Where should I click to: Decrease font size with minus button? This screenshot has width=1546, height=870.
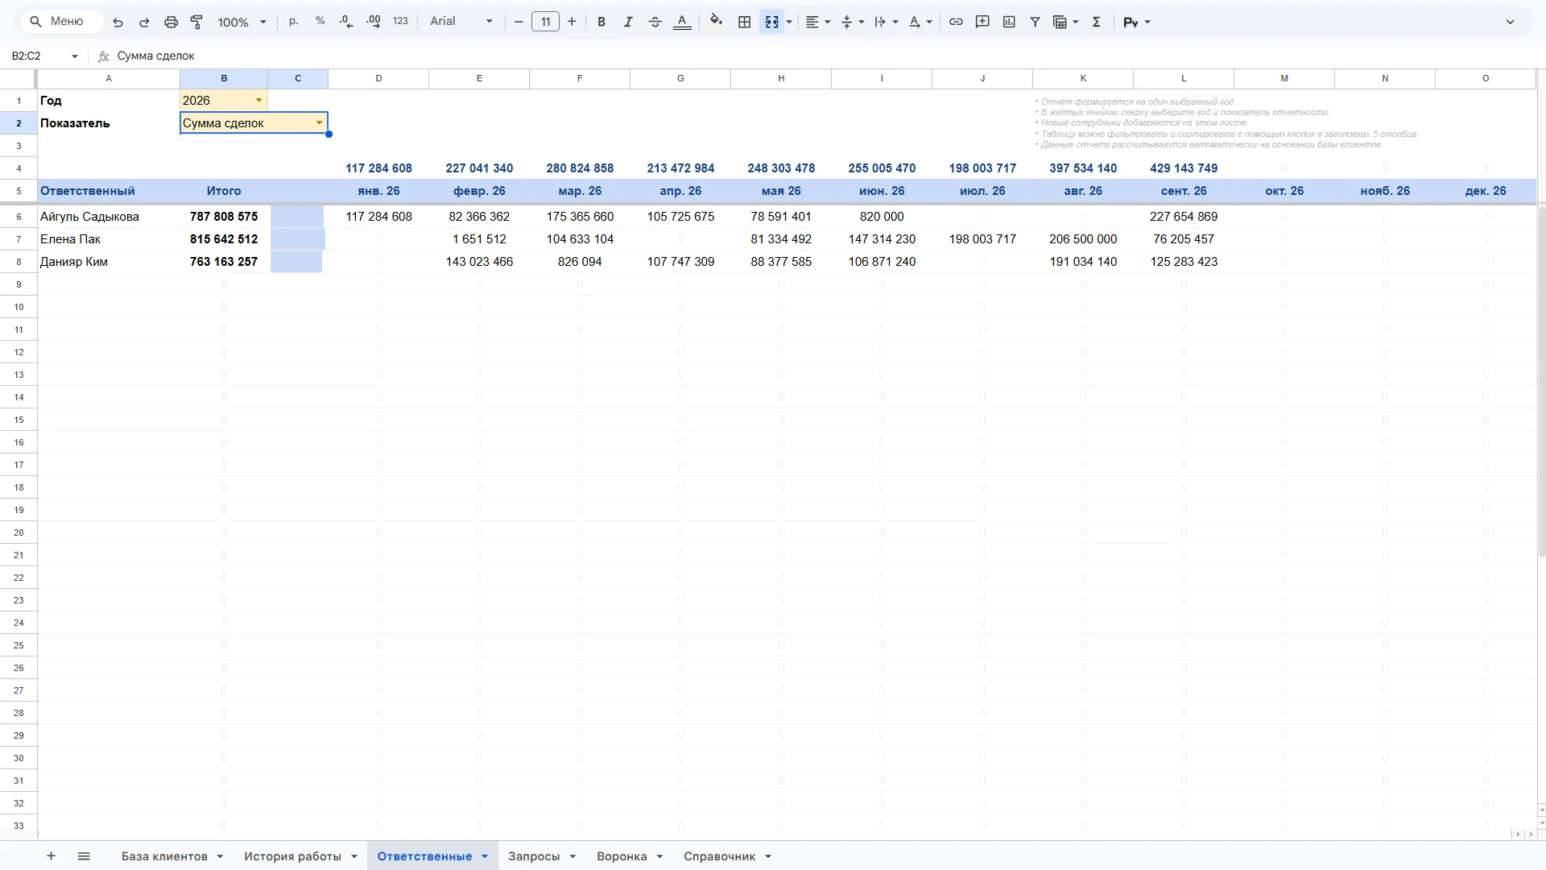[x=519, y=22]
